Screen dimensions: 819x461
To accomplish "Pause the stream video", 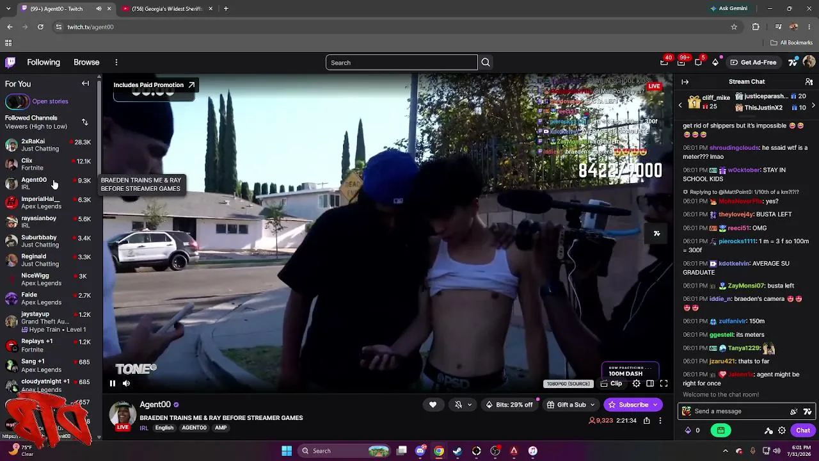I will click(112, 384).
